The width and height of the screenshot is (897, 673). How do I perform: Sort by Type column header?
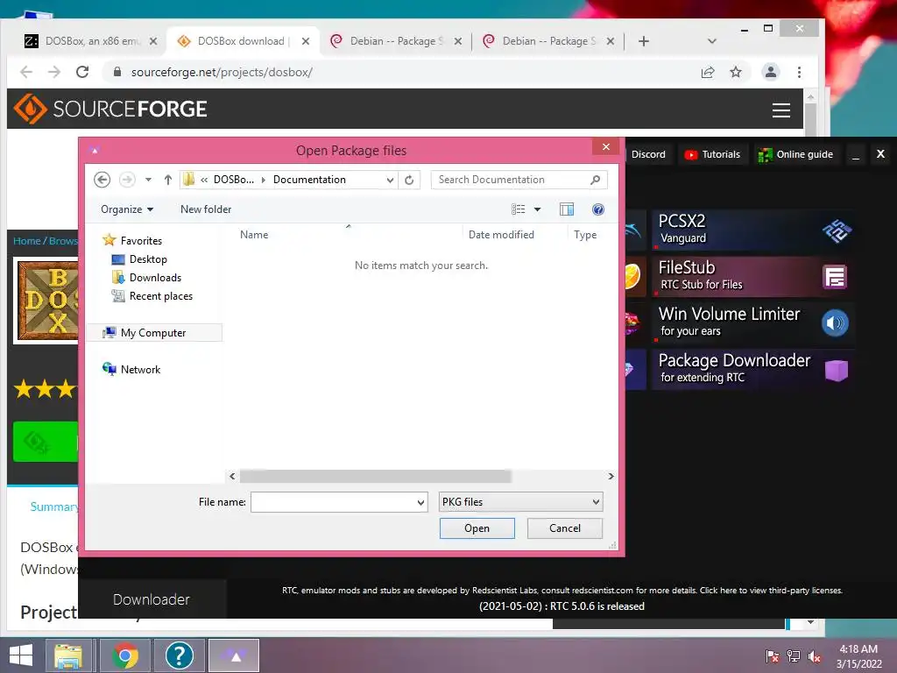585,235
